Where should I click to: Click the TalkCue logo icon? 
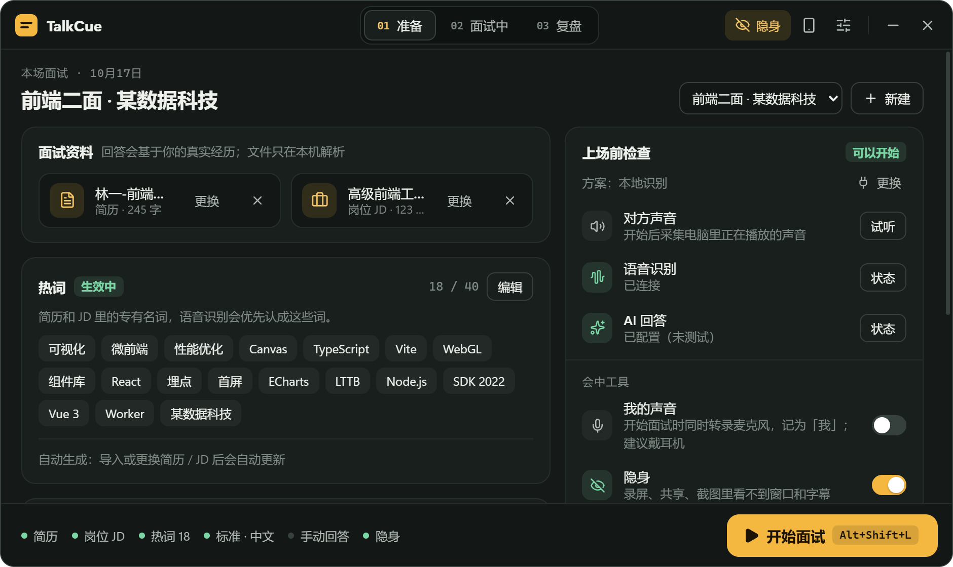click(26, 25)
